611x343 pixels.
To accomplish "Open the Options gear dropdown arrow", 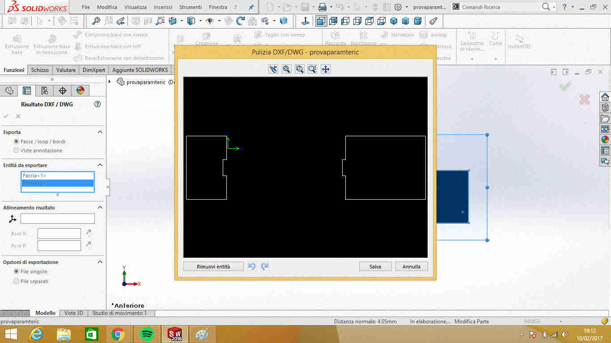I will coord(407,7).
